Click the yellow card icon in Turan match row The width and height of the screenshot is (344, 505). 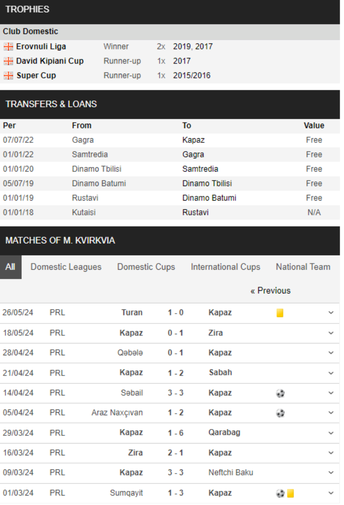coord(280,313)
